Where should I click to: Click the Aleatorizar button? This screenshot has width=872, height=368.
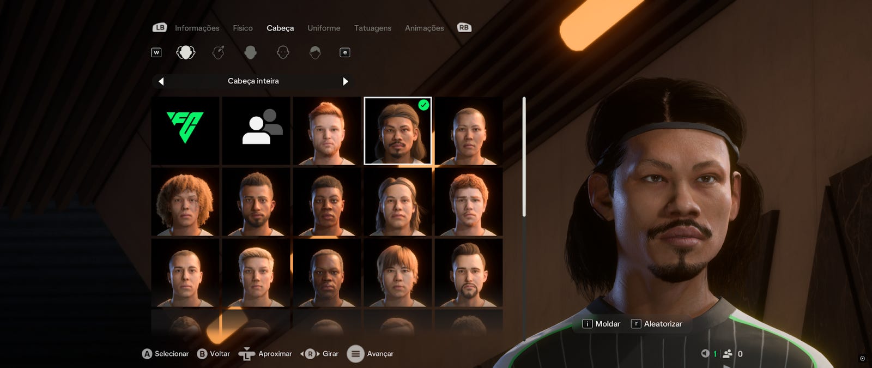(657, 324)
